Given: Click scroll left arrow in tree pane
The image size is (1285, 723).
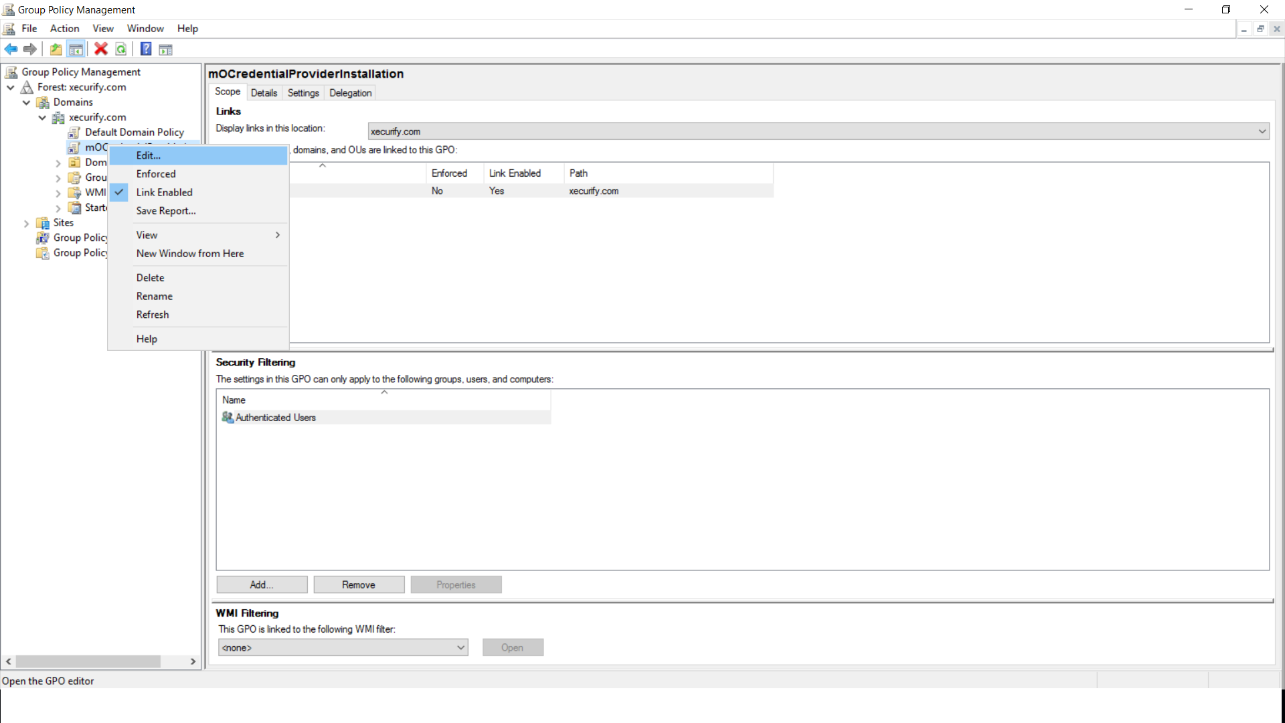Looking at the screenshot, I should click(9, 661).
